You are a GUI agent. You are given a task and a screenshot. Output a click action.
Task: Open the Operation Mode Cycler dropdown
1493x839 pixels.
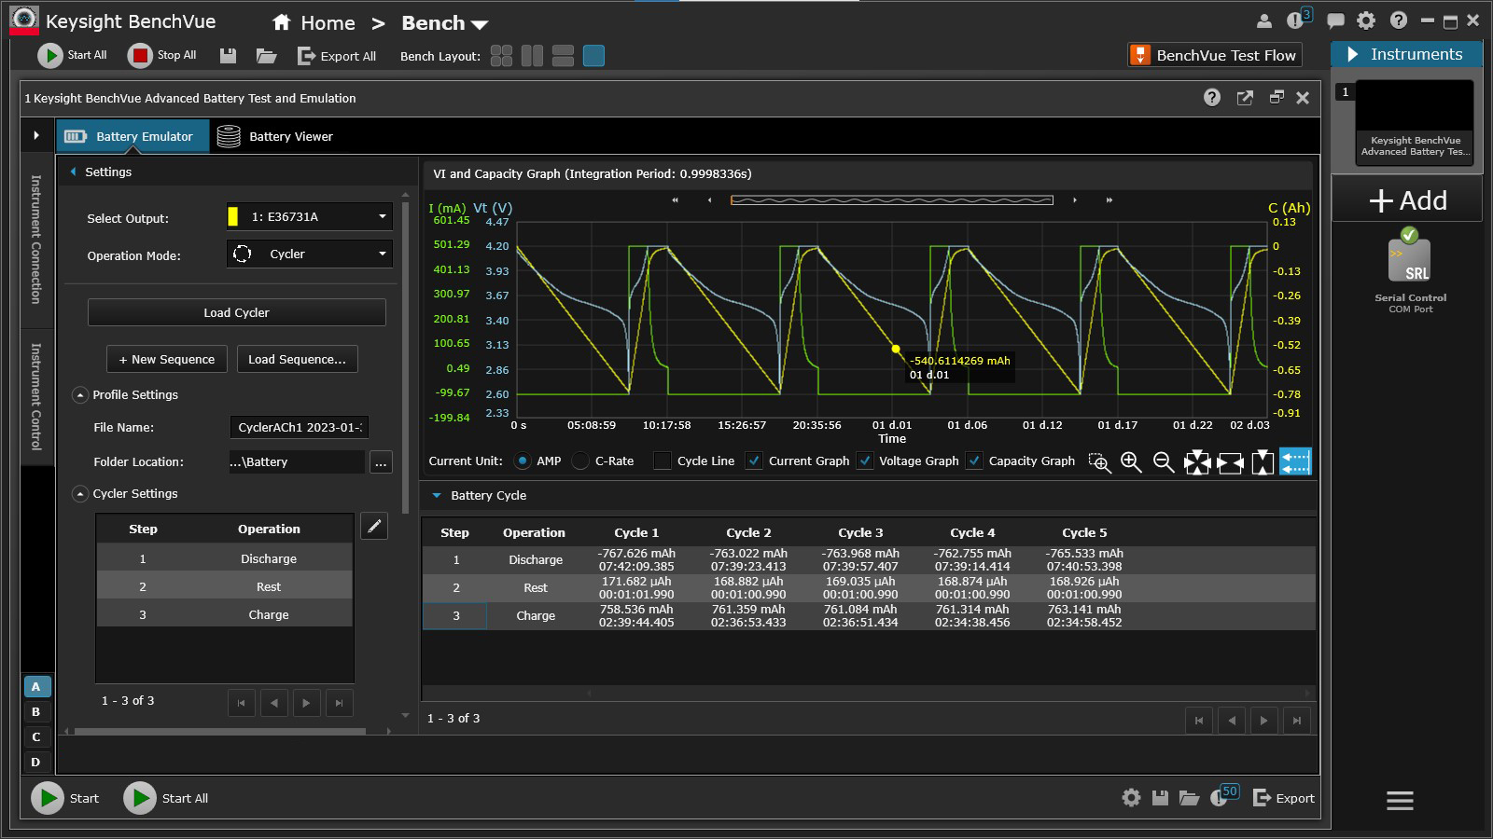coord(309,254)
